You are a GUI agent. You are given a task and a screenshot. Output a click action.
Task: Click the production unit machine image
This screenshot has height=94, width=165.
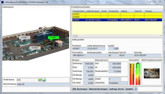[152, 73]
